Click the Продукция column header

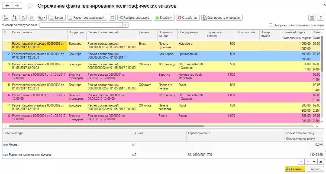[x=77, y=35]
